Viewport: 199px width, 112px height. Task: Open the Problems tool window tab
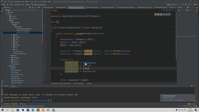tap(15, 104)
